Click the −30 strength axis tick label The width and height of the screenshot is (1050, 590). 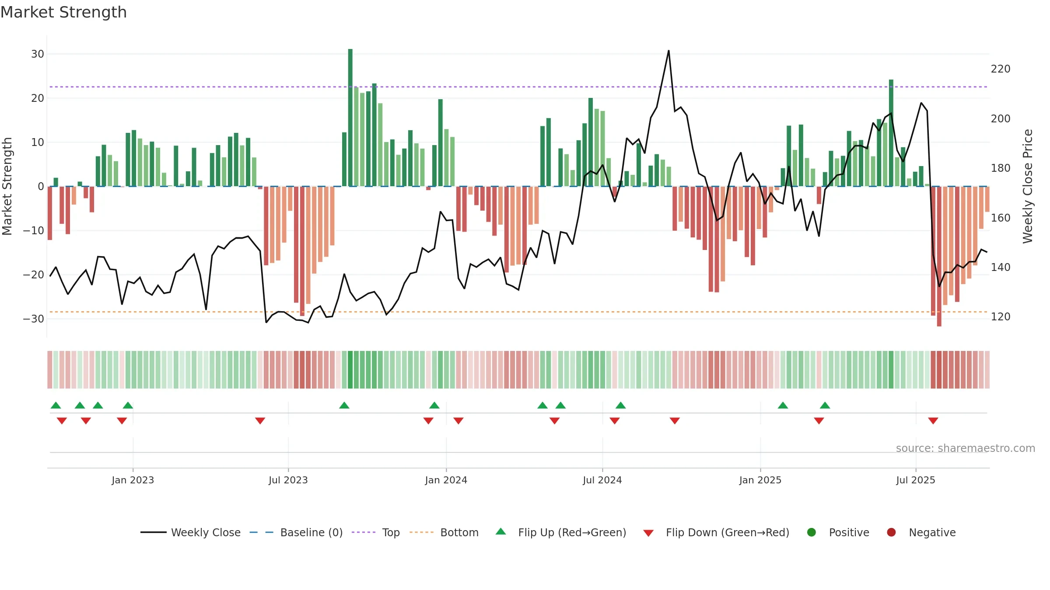(x=34, y=319)
